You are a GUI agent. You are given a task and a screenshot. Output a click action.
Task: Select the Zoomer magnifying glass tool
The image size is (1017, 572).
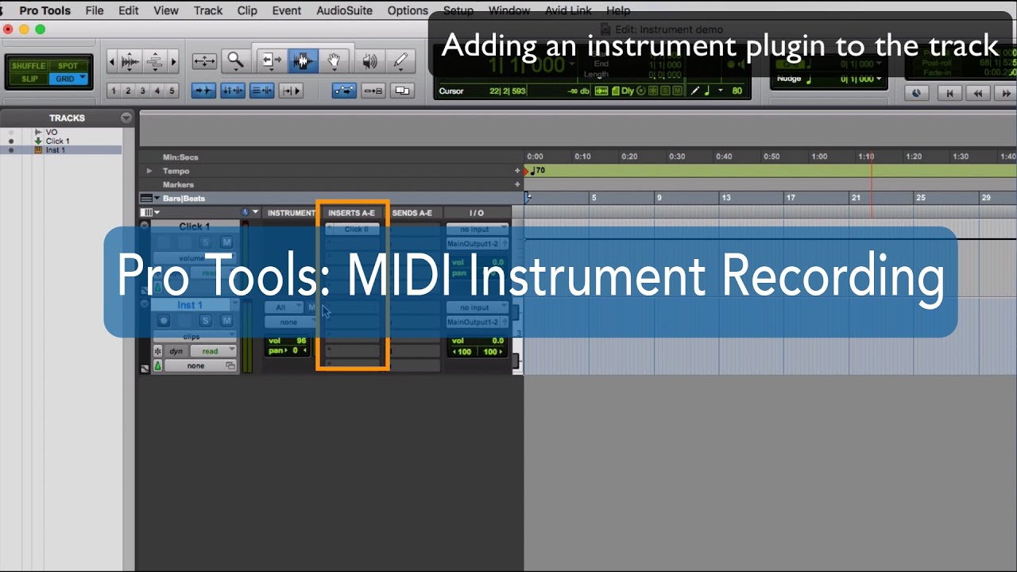[x=235, y=60]
